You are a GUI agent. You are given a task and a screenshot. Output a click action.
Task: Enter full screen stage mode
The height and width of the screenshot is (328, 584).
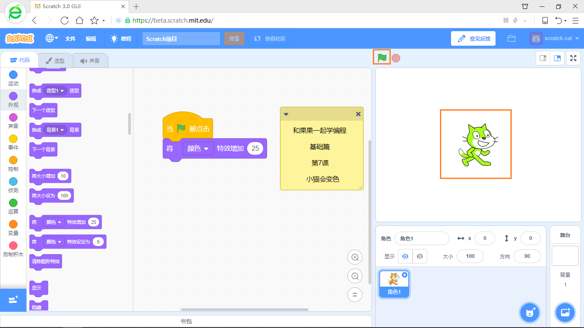point(573,58)
